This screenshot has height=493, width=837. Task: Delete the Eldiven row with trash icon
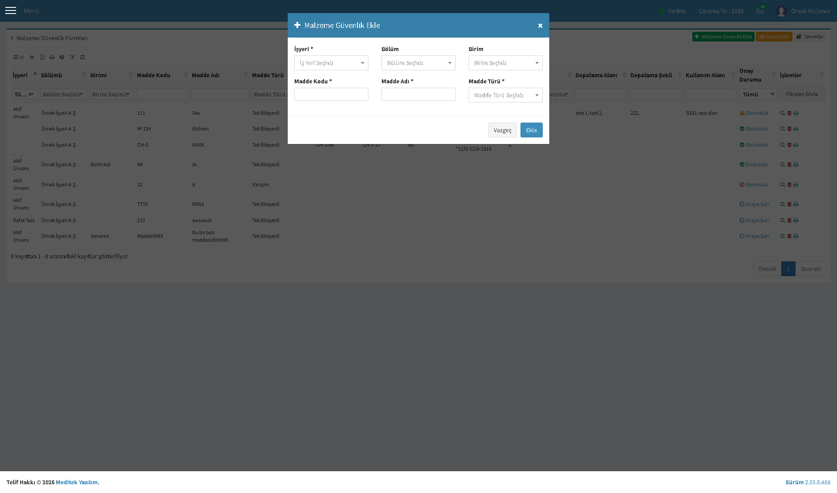pos(789,129)
